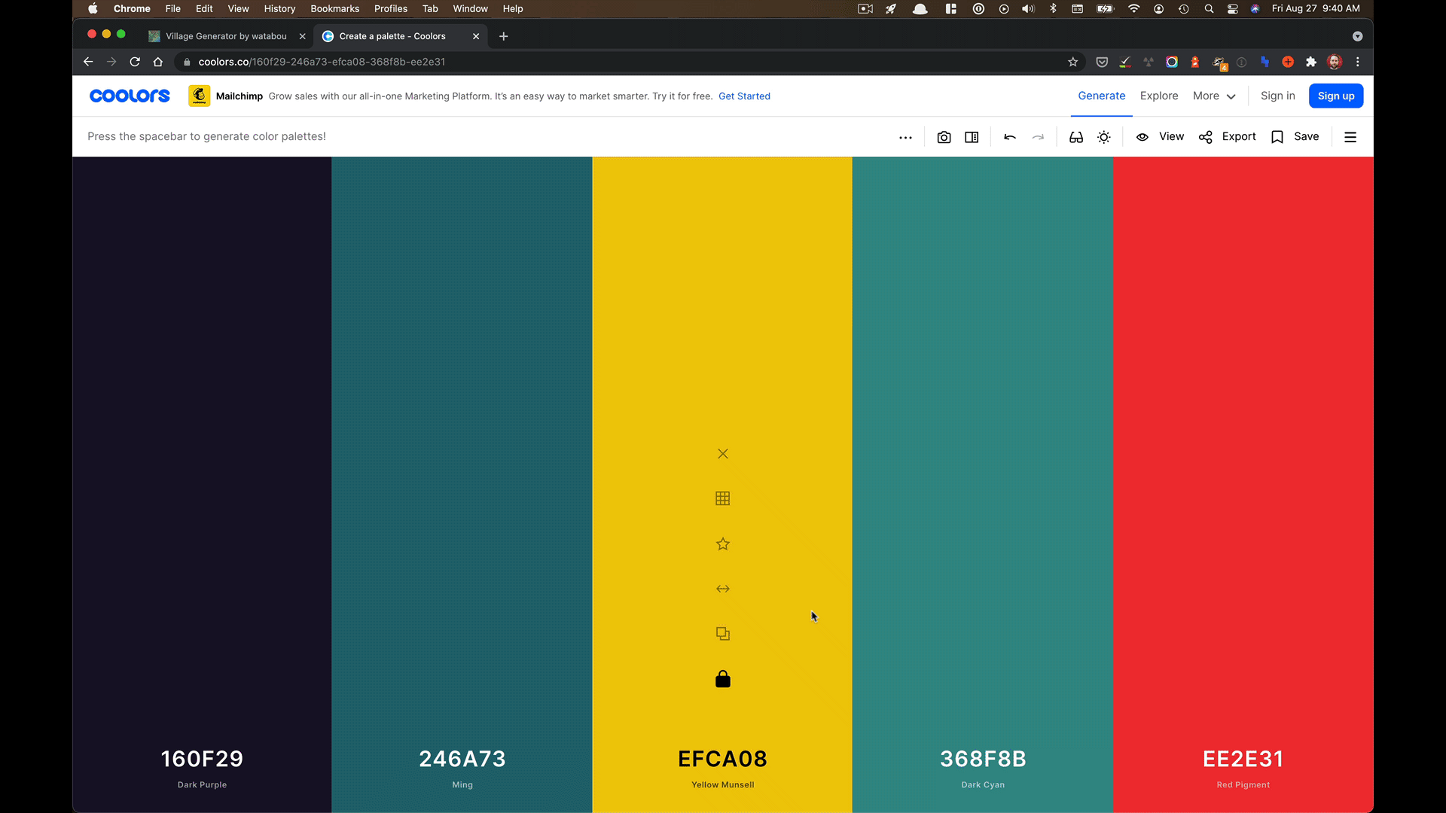Copy the yellow hex with copy icon
The width and height of the screenshot is (1446, 813).
pos(722,634)
